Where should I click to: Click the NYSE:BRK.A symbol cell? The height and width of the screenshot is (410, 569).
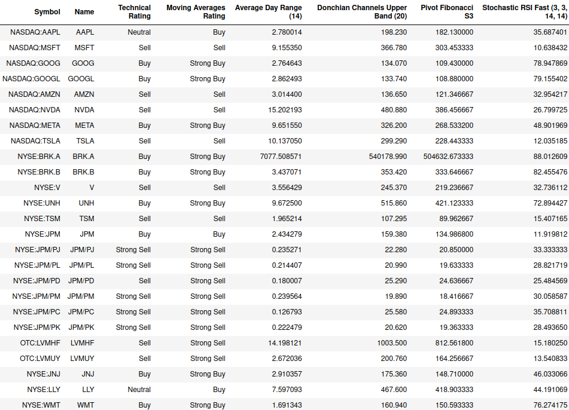click(39, 157)
